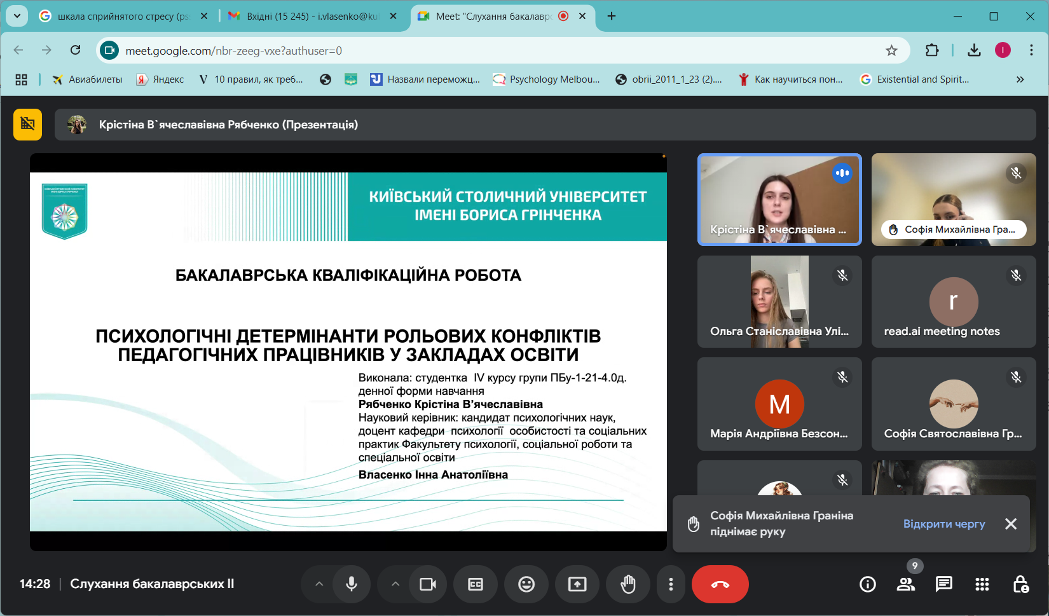Open more options three-dot menu in Meet

pyautogui.click(x=671, y=584)
